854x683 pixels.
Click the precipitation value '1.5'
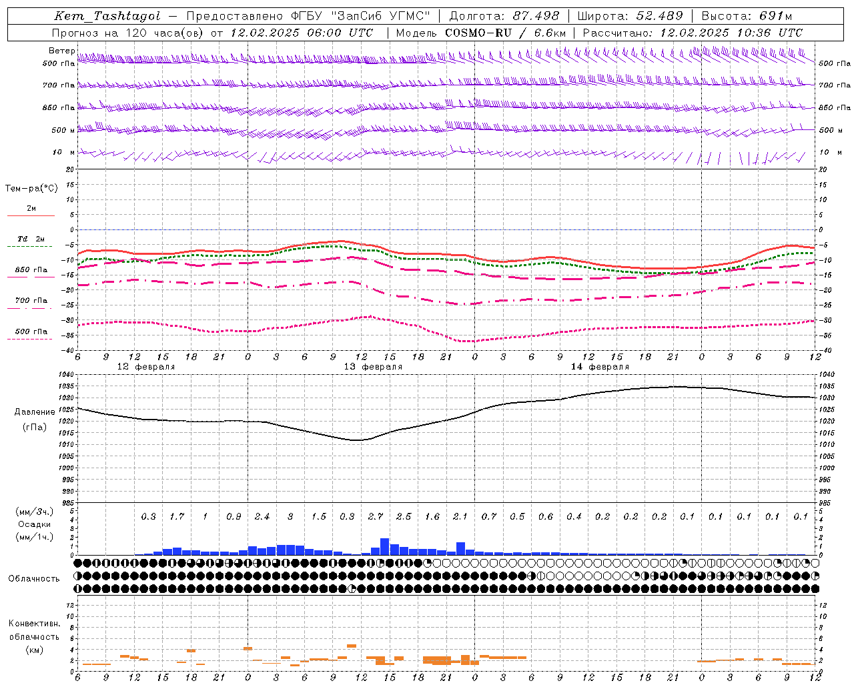coord(319,516)
